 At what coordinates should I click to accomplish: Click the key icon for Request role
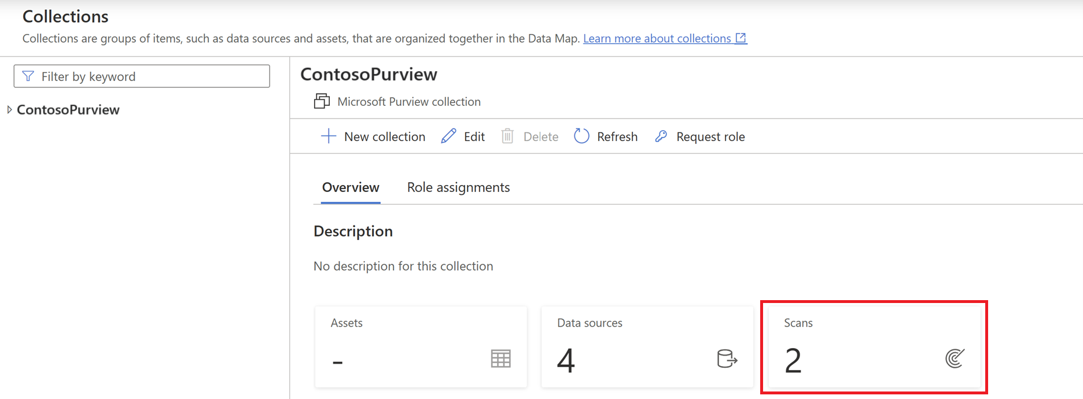point(661,136)
